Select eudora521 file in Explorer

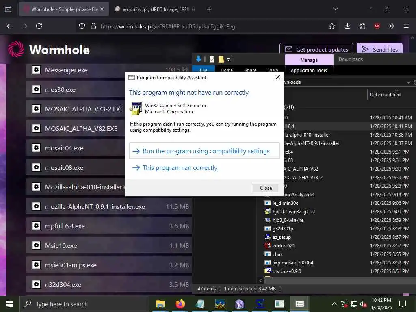[x=283, y=246]
